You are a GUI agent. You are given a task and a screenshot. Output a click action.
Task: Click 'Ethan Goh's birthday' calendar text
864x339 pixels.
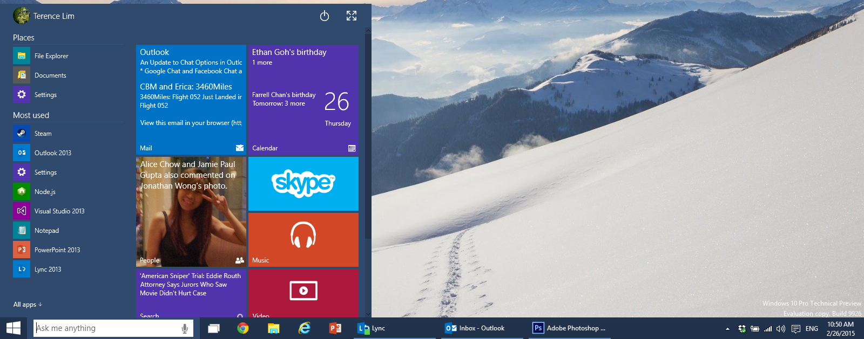click(289, 52)
